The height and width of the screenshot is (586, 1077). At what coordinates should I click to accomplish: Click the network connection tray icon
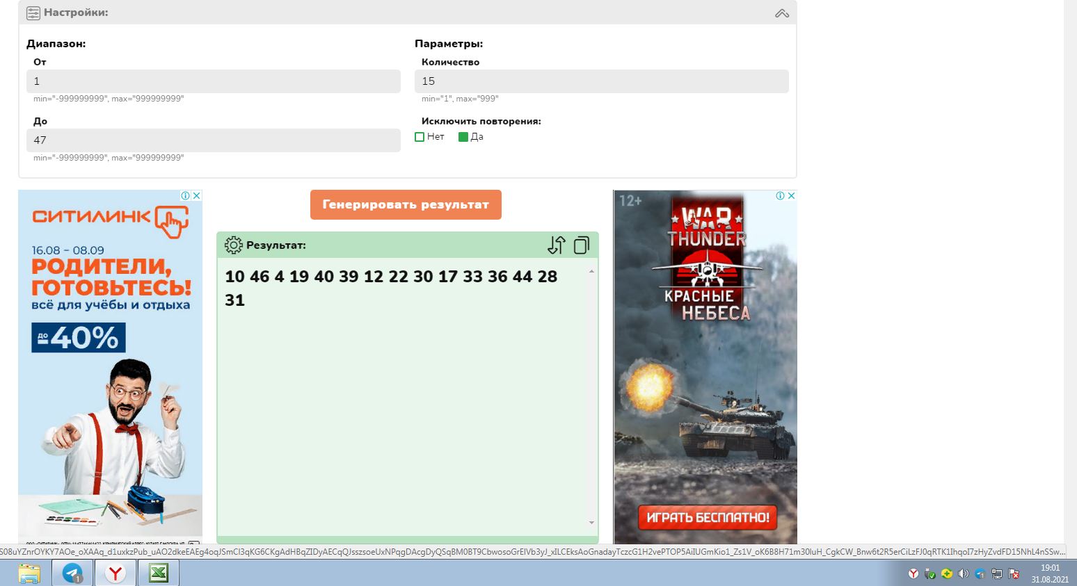(x=997, y=574)
